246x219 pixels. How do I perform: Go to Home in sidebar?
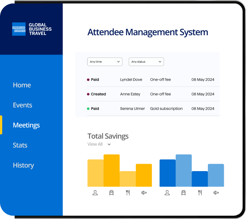22,85
